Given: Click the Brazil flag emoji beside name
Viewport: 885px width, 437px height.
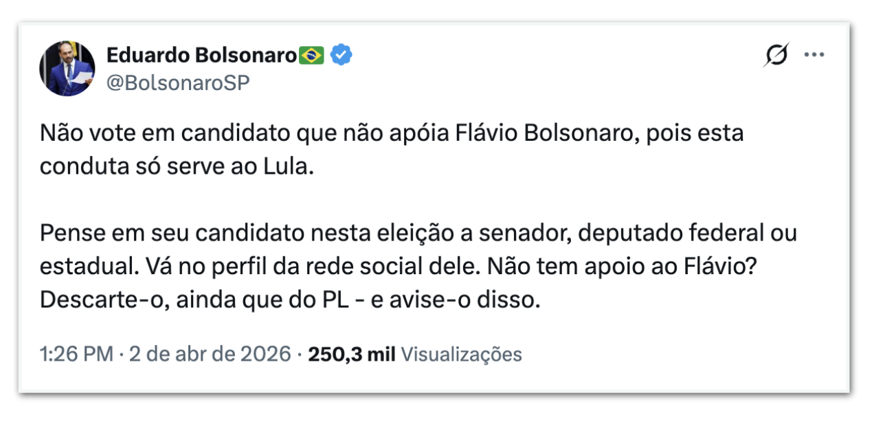Looking at the screenshot, I should (311, 56).
